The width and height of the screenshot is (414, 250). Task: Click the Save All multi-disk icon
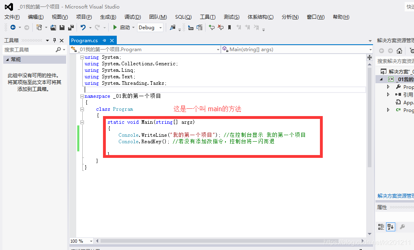pos(71,28)
